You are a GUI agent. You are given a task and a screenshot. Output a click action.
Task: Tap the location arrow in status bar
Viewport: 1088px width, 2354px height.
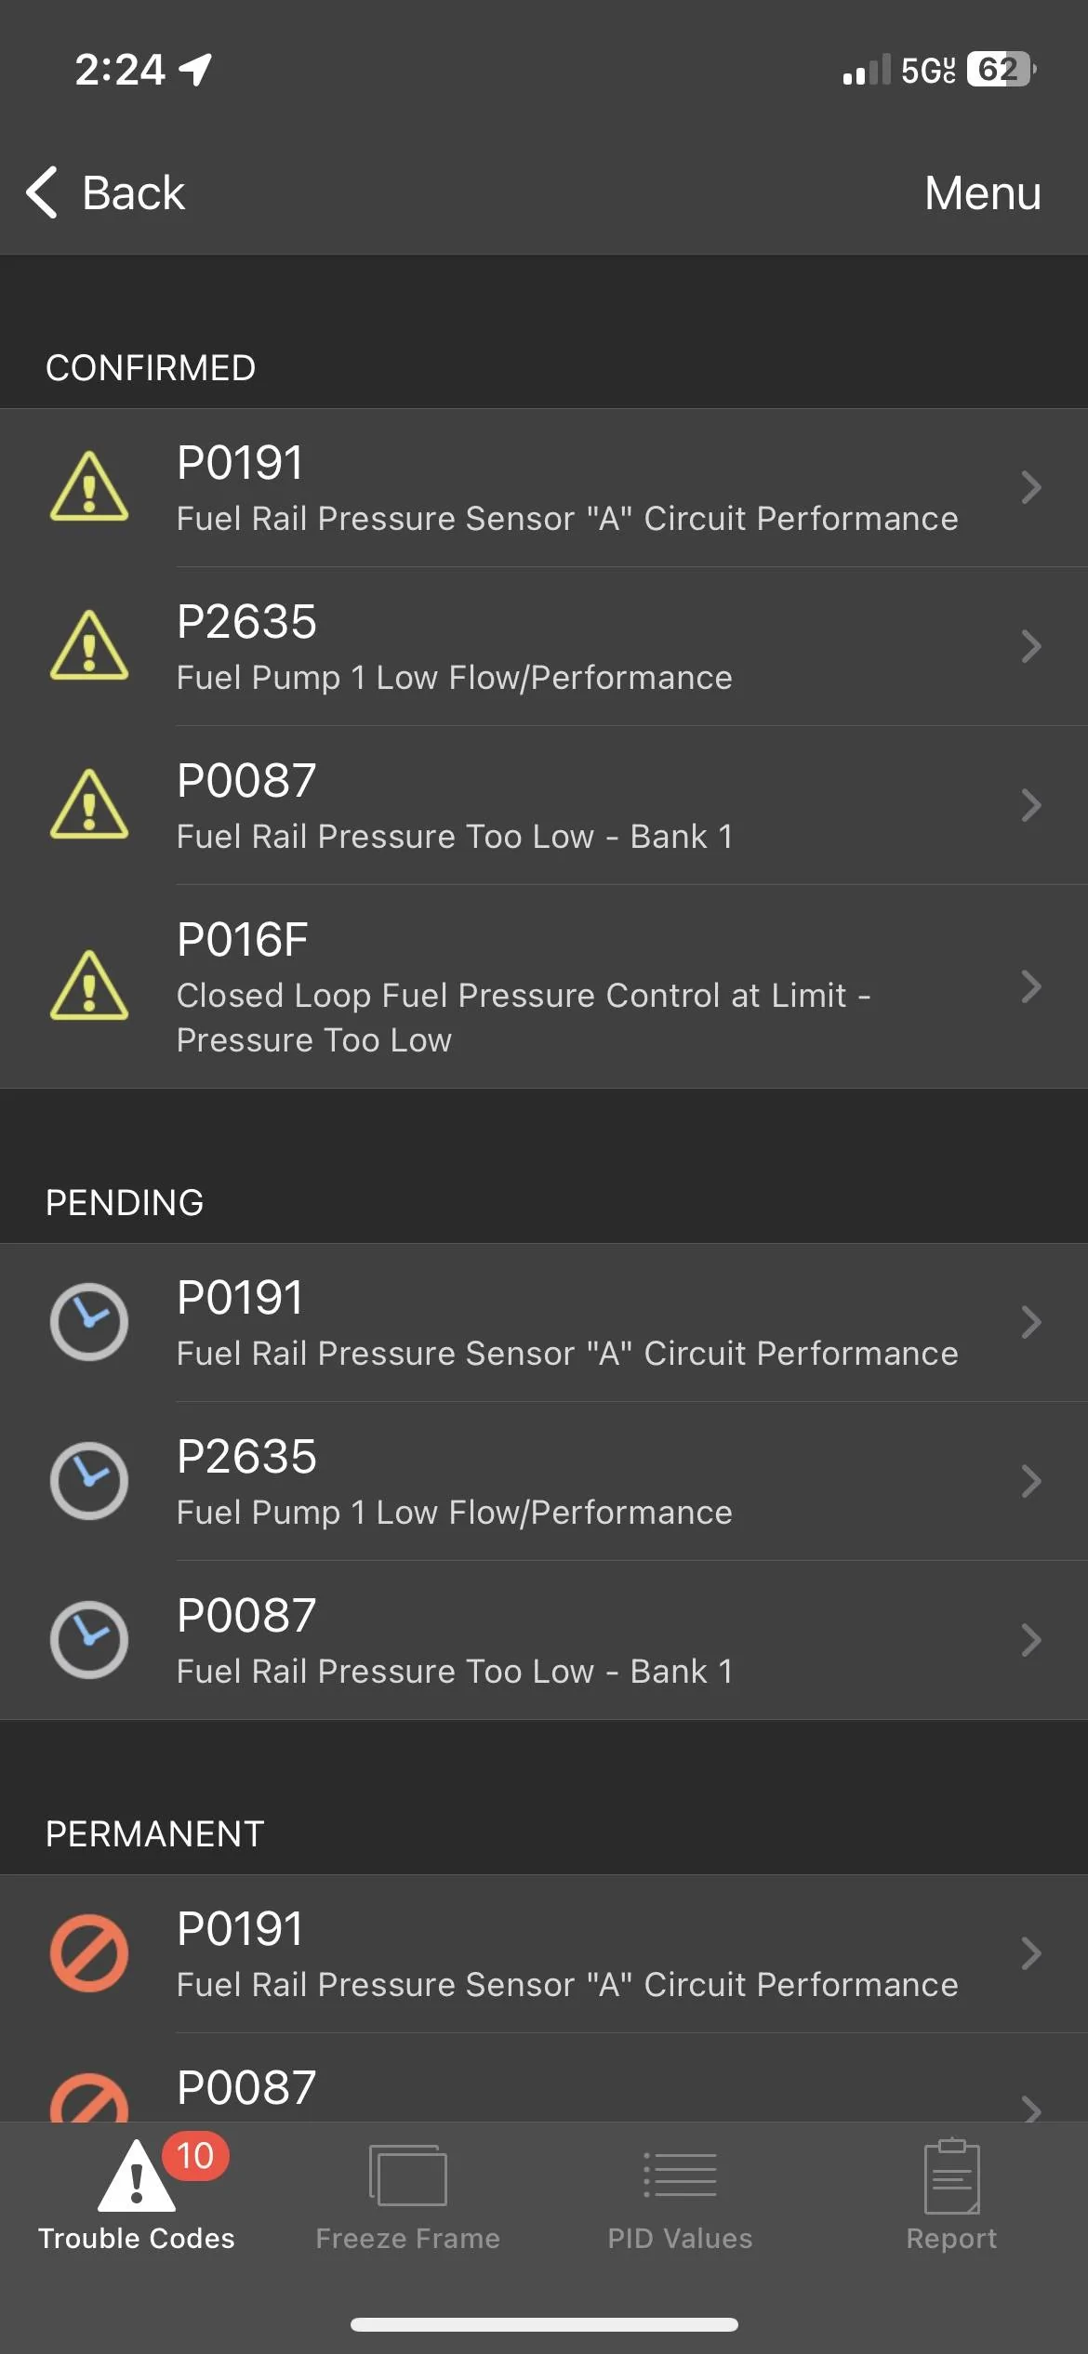pyautogui.click(x=196, y=69)
